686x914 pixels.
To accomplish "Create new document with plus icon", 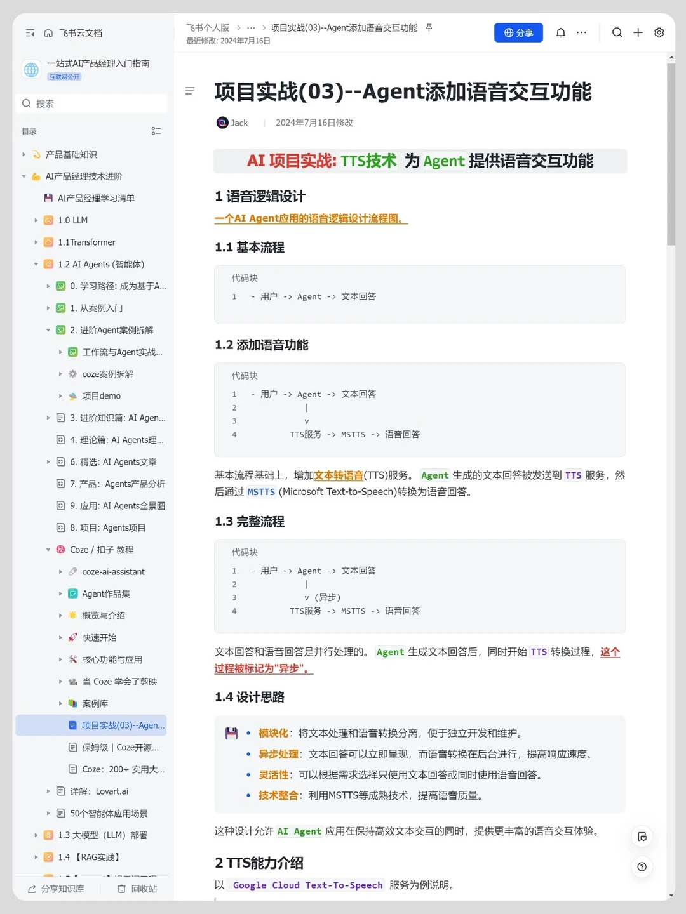I will point(638,33).
